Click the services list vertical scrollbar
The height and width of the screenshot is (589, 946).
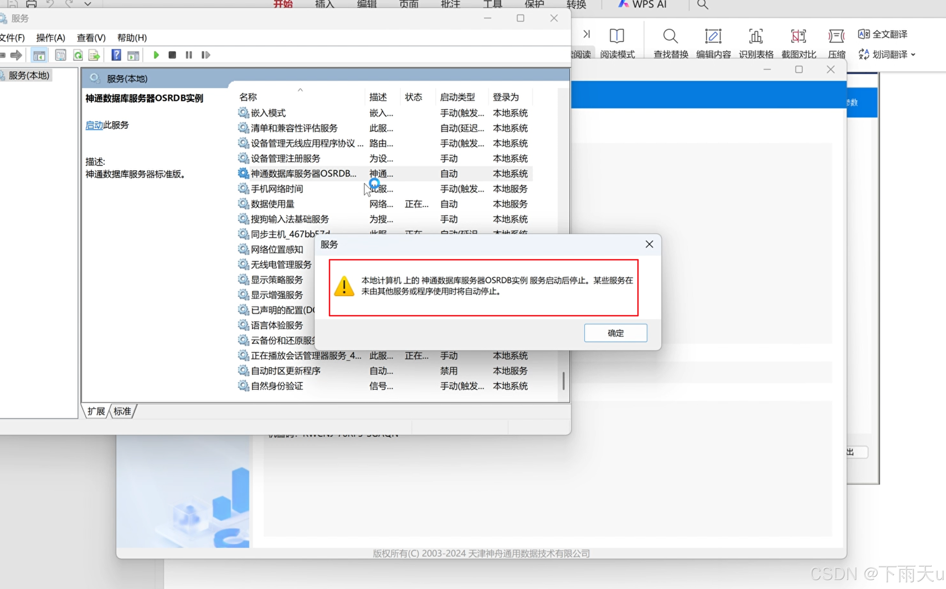(563, 380)
